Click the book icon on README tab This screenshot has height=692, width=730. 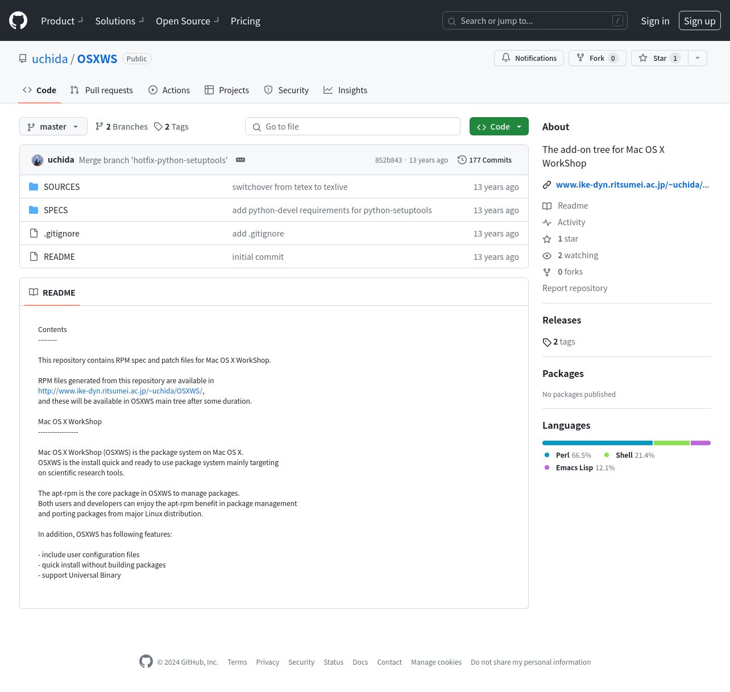[34, 292]
